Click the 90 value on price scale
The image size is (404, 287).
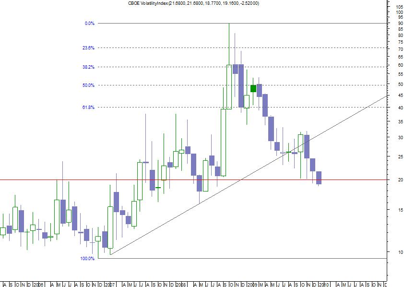[400, 23]
